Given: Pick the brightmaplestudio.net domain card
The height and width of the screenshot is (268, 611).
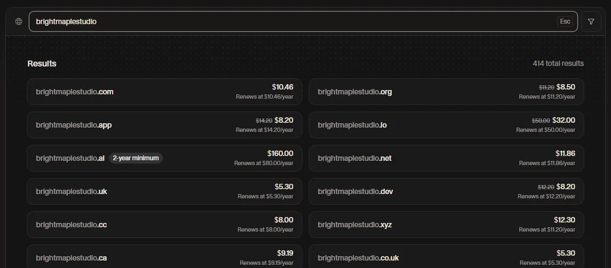Looking at the screenshot, I should click(x=446, y=158).
